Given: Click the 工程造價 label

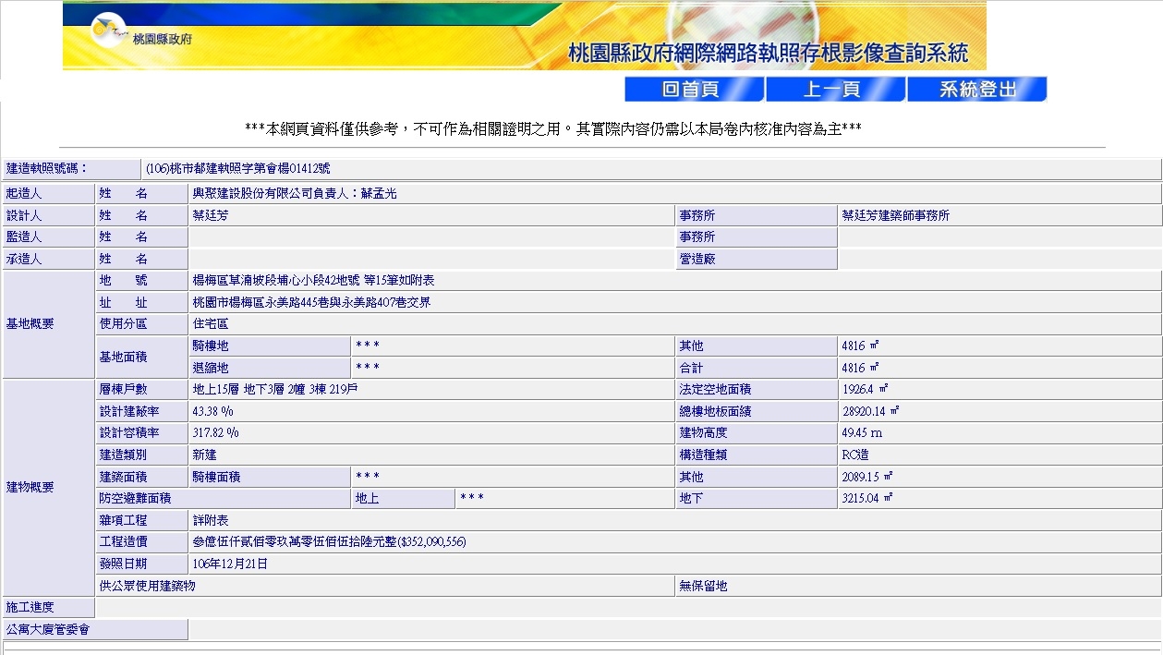Looking at the screenshot, I should (141, 541).
